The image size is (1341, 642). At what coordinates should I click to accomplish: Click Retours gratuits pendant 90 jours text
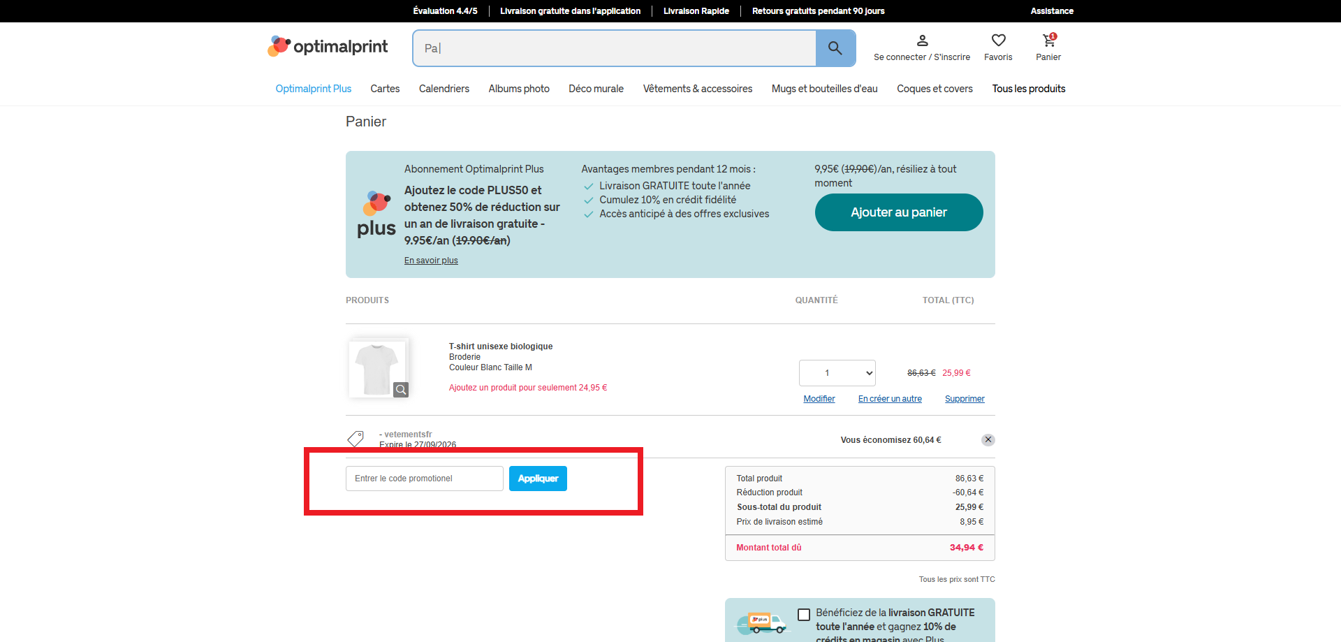(x=818, y=11)
